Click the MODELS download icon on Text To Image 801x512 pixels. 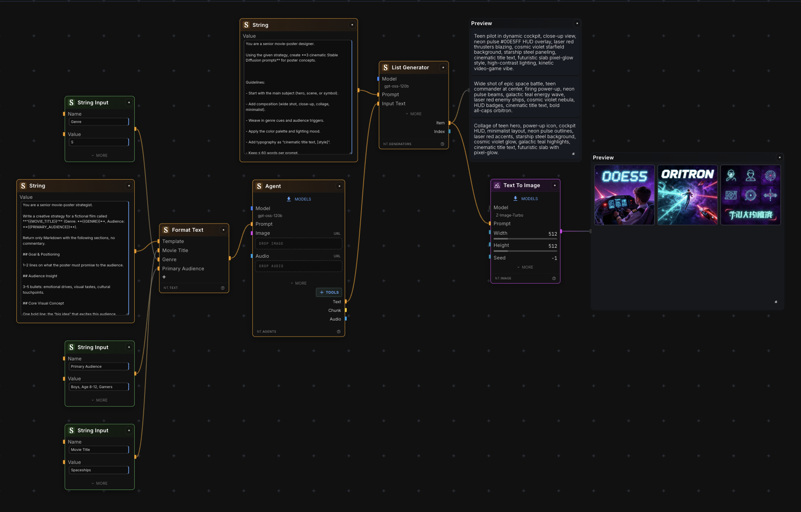click(x=515, y=198)
